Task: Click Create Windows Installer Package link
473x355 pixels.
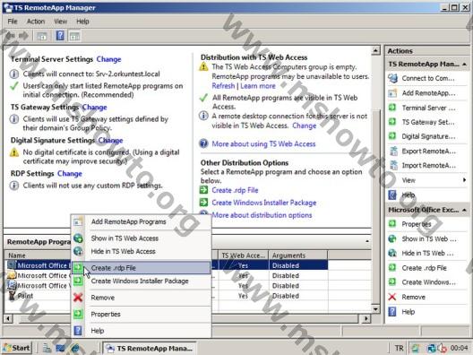Action: [x=264, y=203]
